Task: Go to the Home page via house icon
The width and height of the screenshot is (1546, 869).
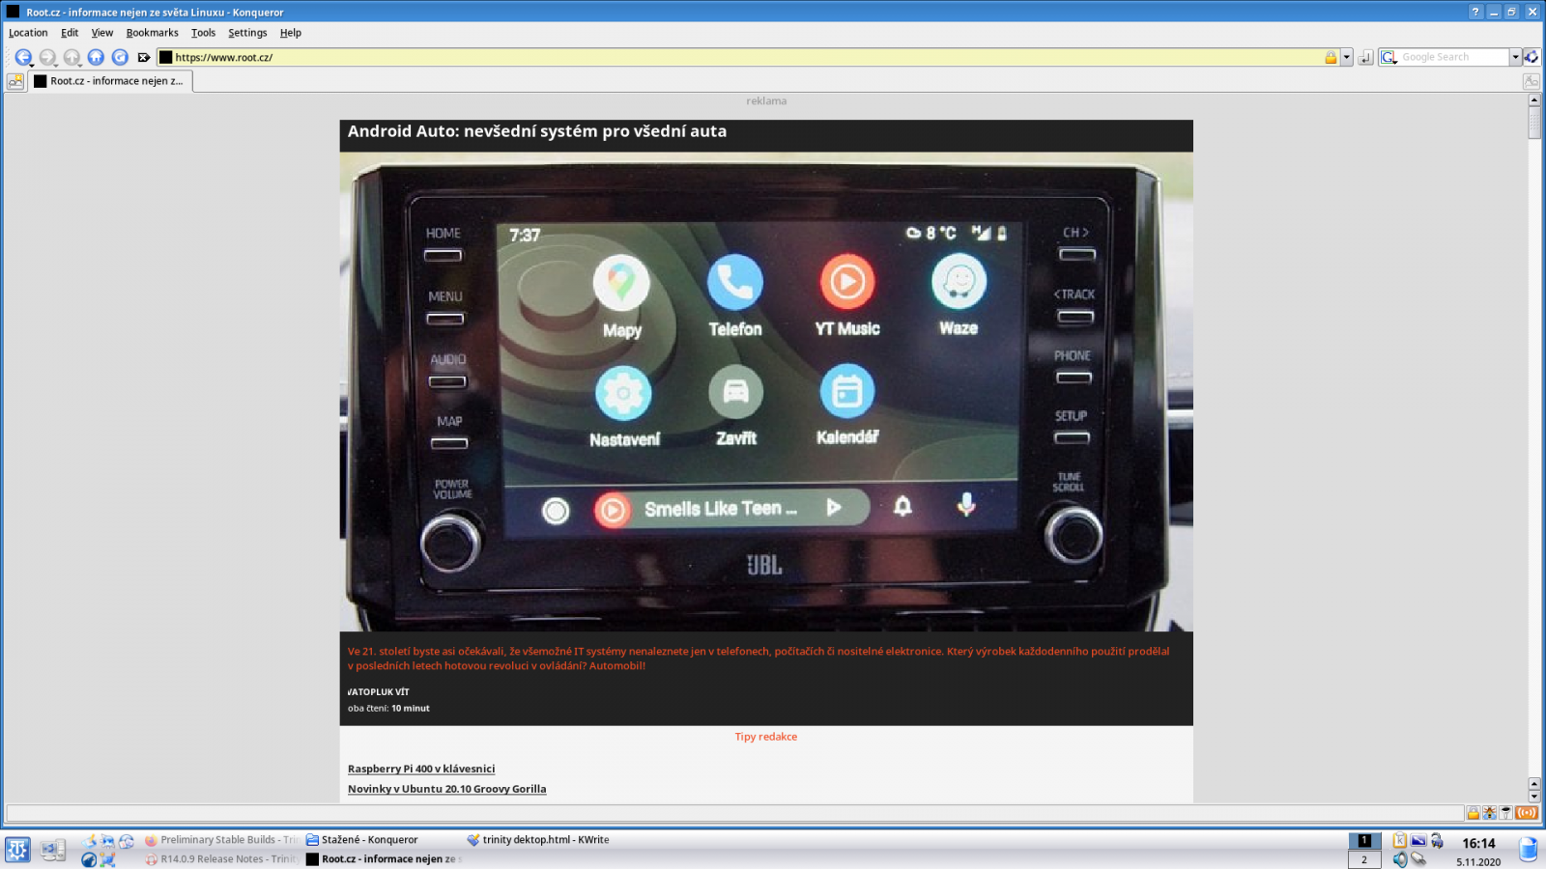Action: pos(96,57)
